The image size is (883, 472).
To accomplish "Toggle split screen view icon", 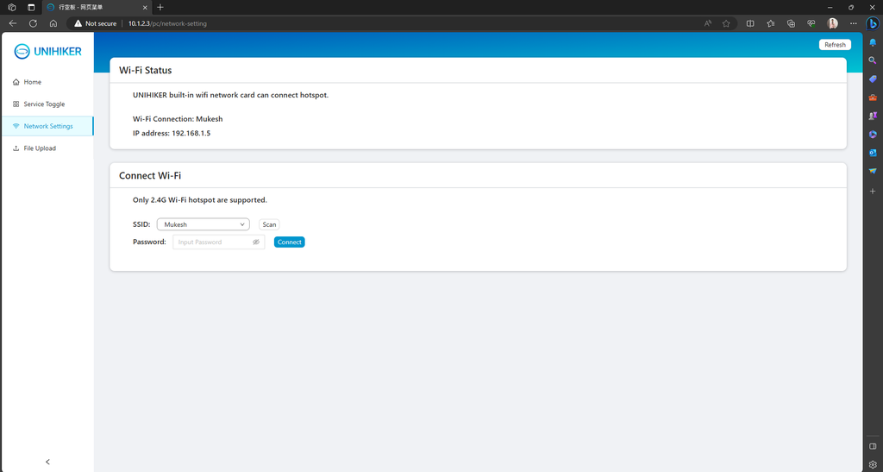I will (x=750, y=23).
